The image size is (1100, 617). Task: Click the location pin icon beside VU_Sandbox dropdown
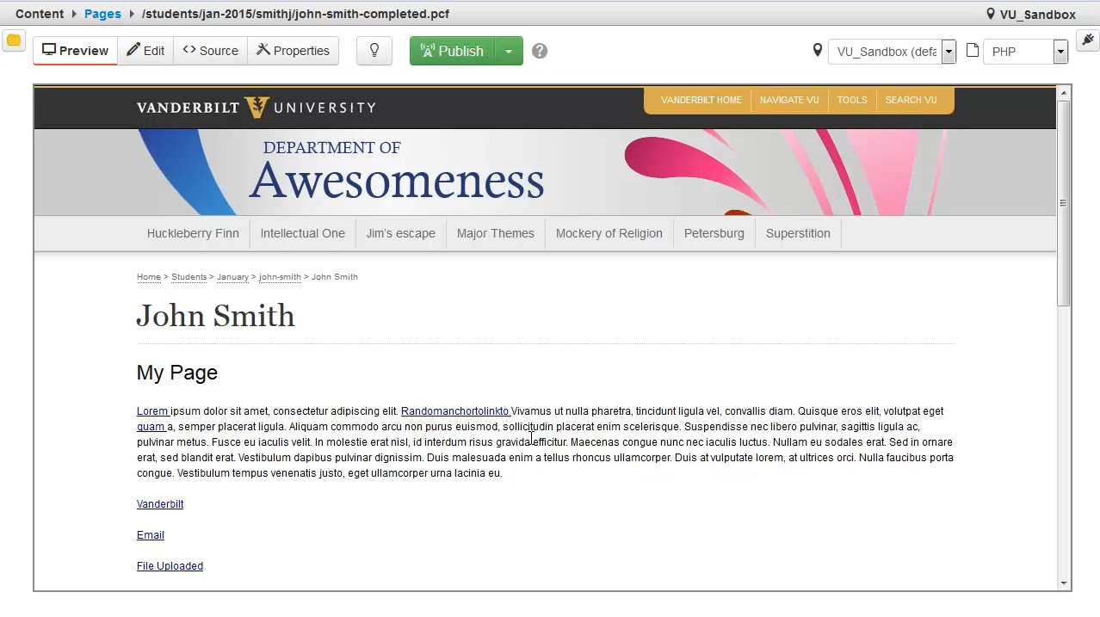click(x=818, y=51)
